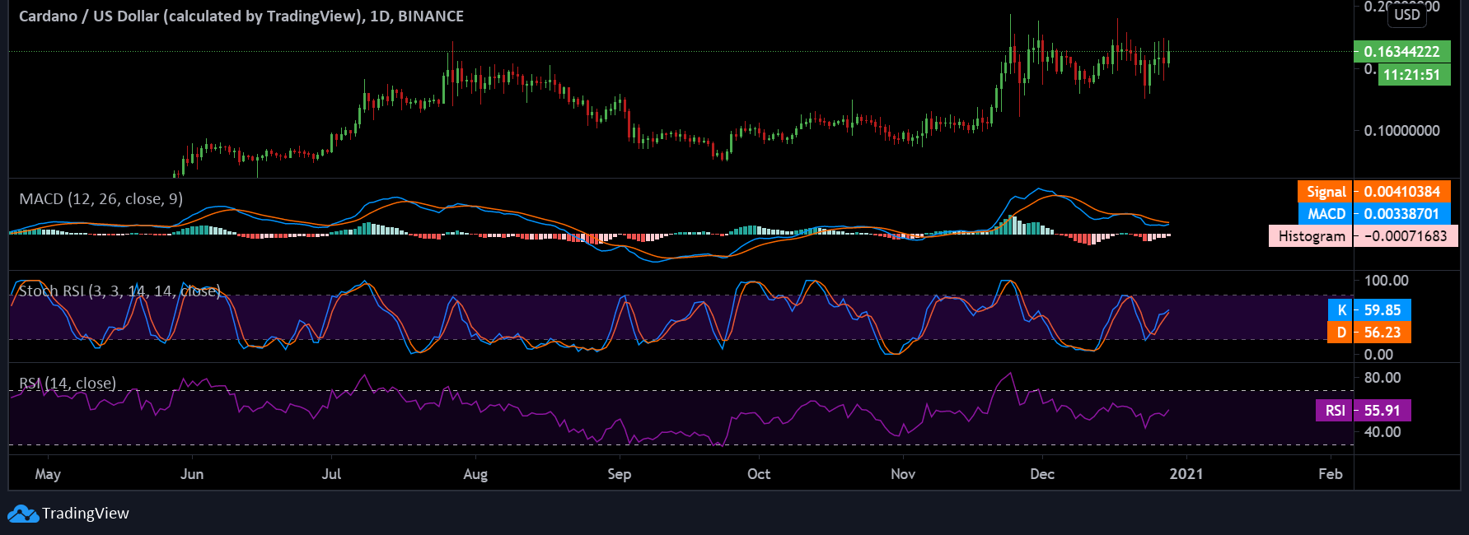Click the orange D label
The height and width of the screenshot is (535, 1469).
(1340, 333)
